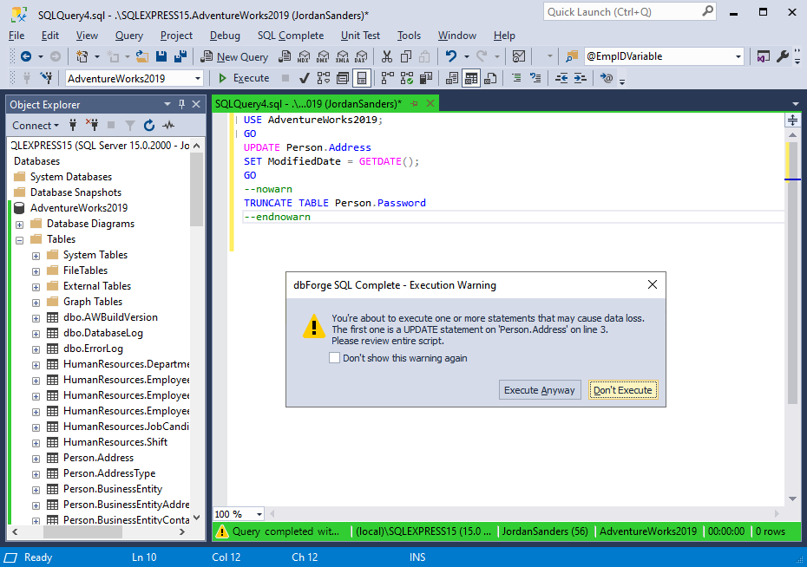Expand the System Tables node
Screen dimensions: 807x567
point(36,256)
